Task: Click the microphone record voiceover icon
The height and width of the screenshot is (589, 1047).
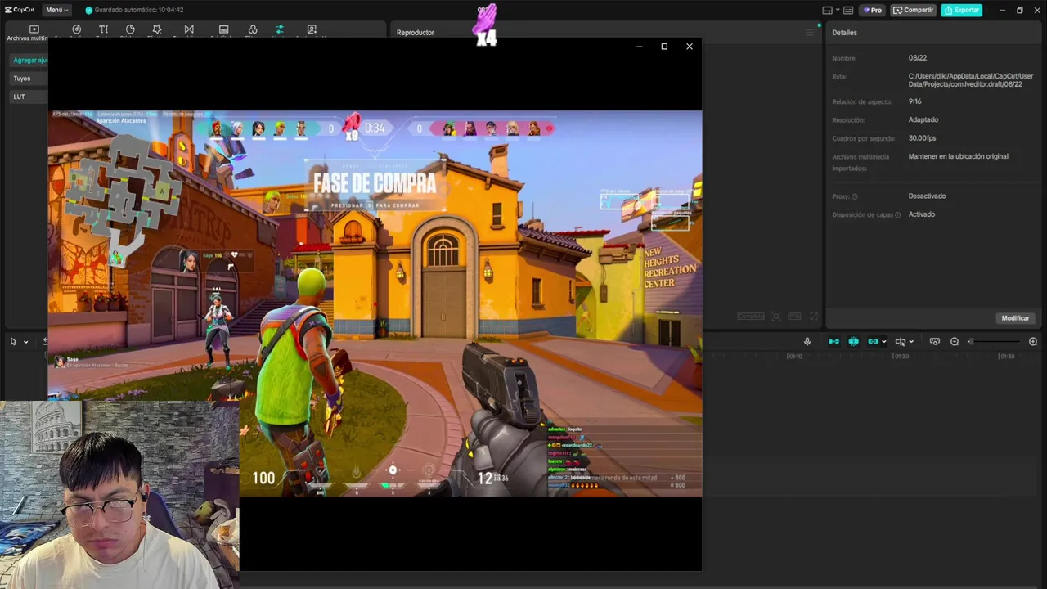Action: point(807,342)
